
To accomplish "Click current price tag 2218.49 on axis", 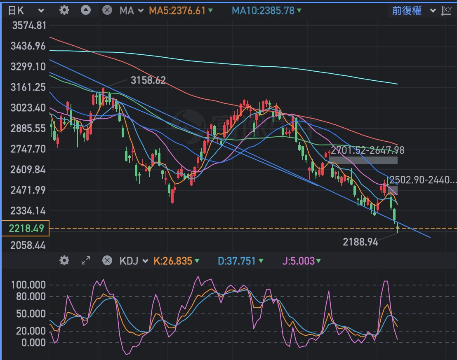I will 25,228.
